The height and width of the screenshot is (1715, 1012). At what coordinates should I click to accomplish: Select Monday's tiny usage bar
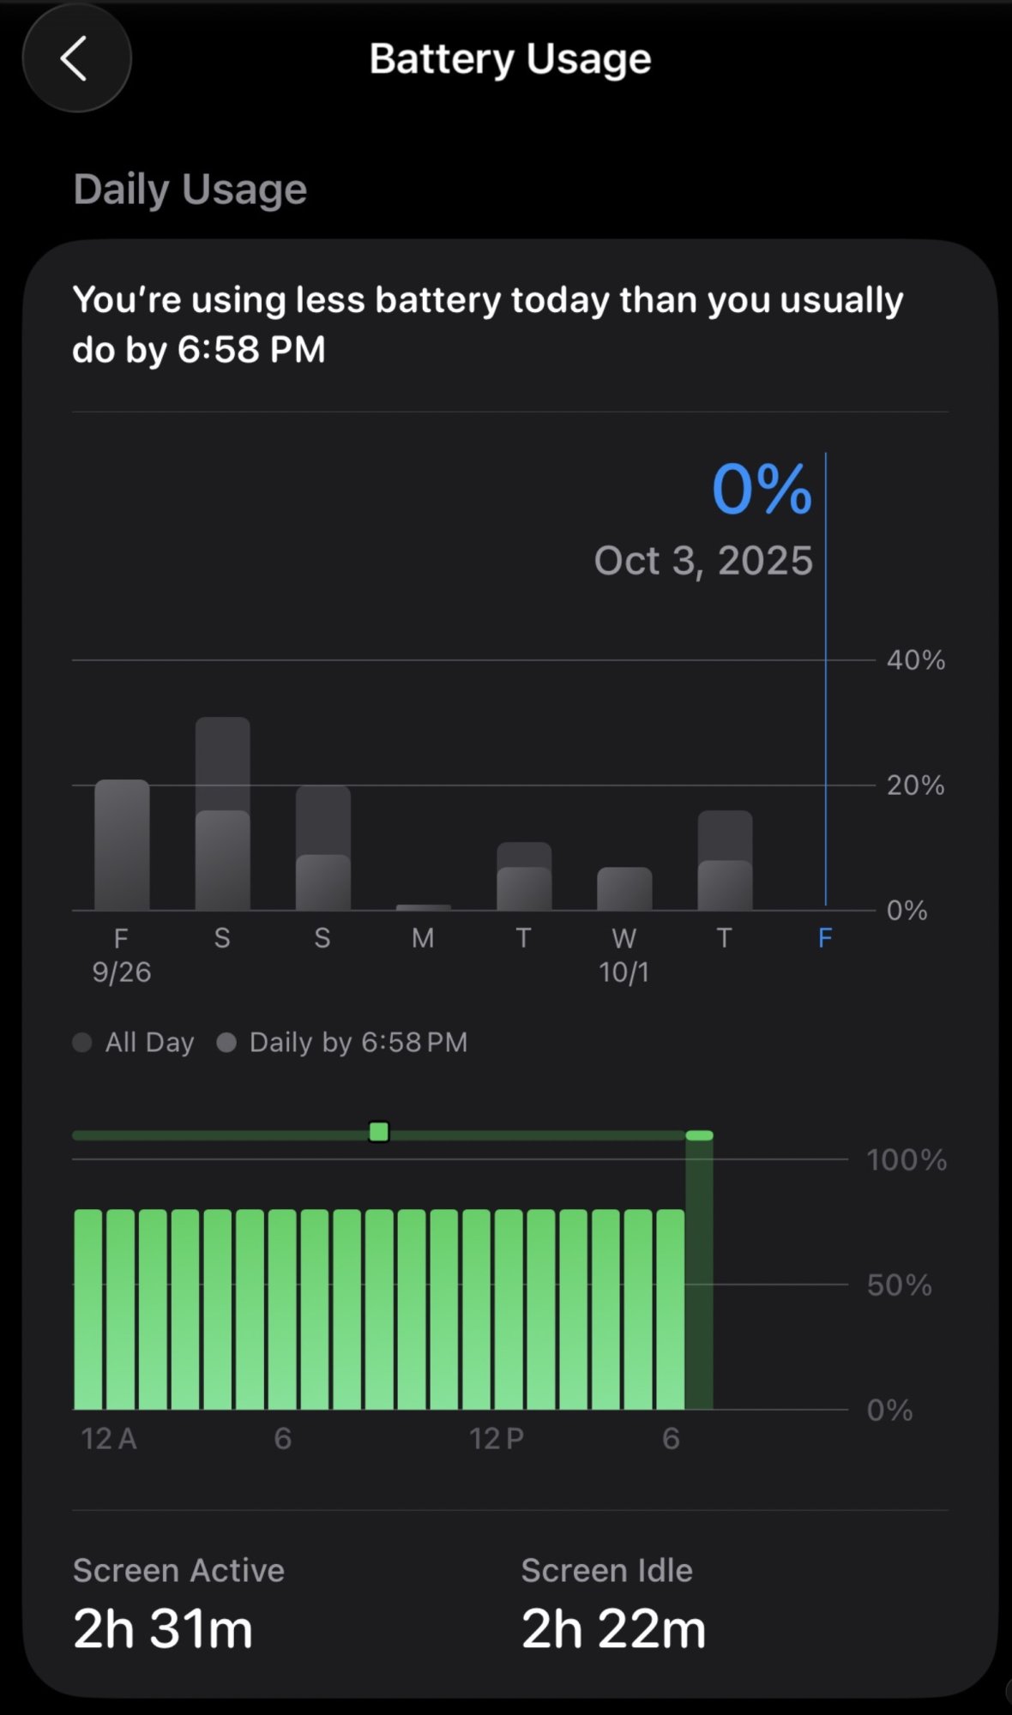click(423, 906)
